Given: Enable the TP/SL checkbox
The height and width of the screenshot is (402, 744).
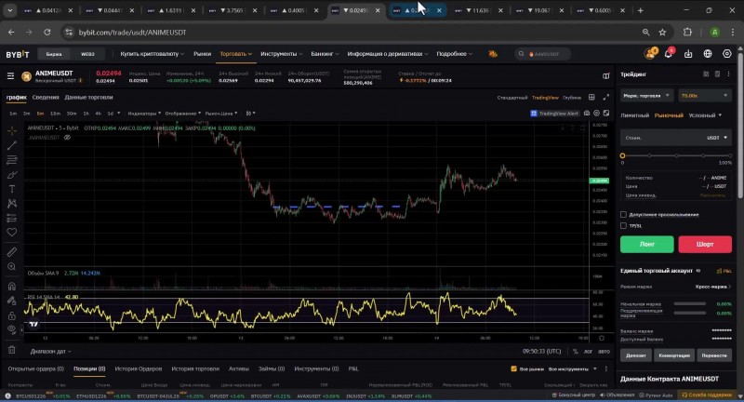Looking at the screenshot, I should pyautogui.click(x=623, y=225).
